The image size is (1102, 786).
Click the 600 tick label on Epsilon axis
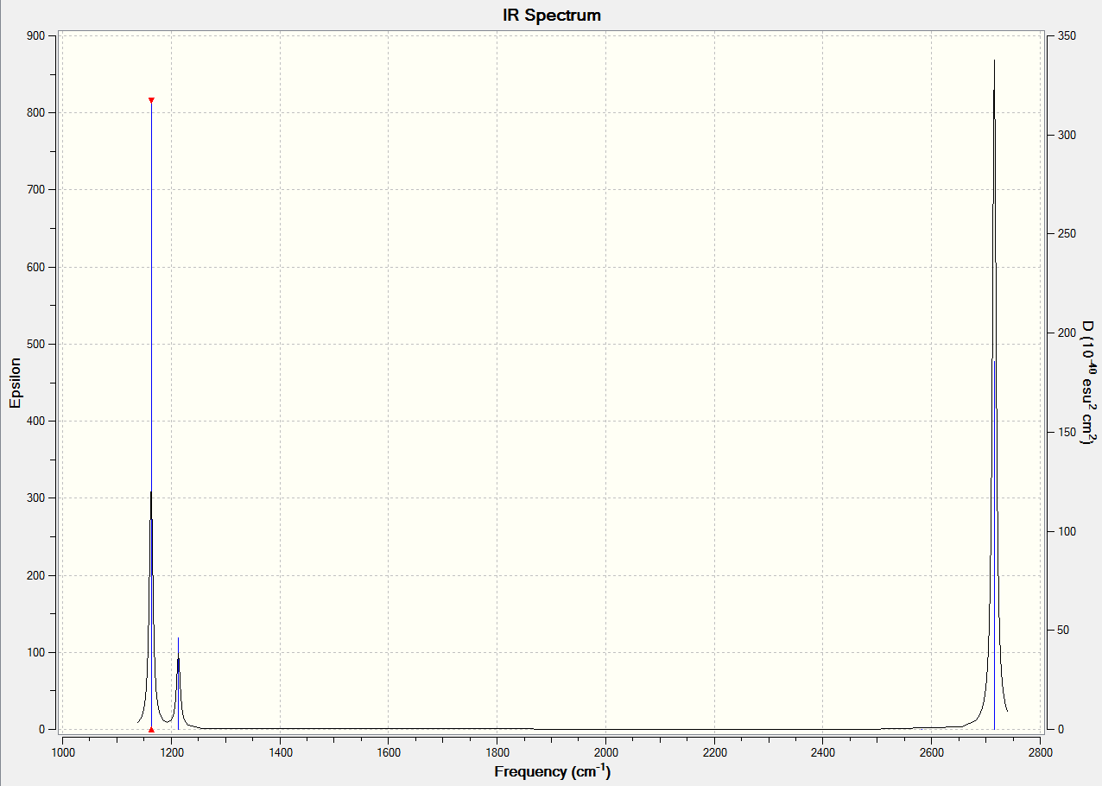point(35,267)
